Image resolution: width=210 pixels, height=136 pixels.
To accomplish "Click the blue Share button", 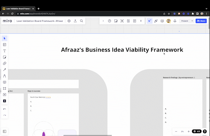I will click(201, 21).
